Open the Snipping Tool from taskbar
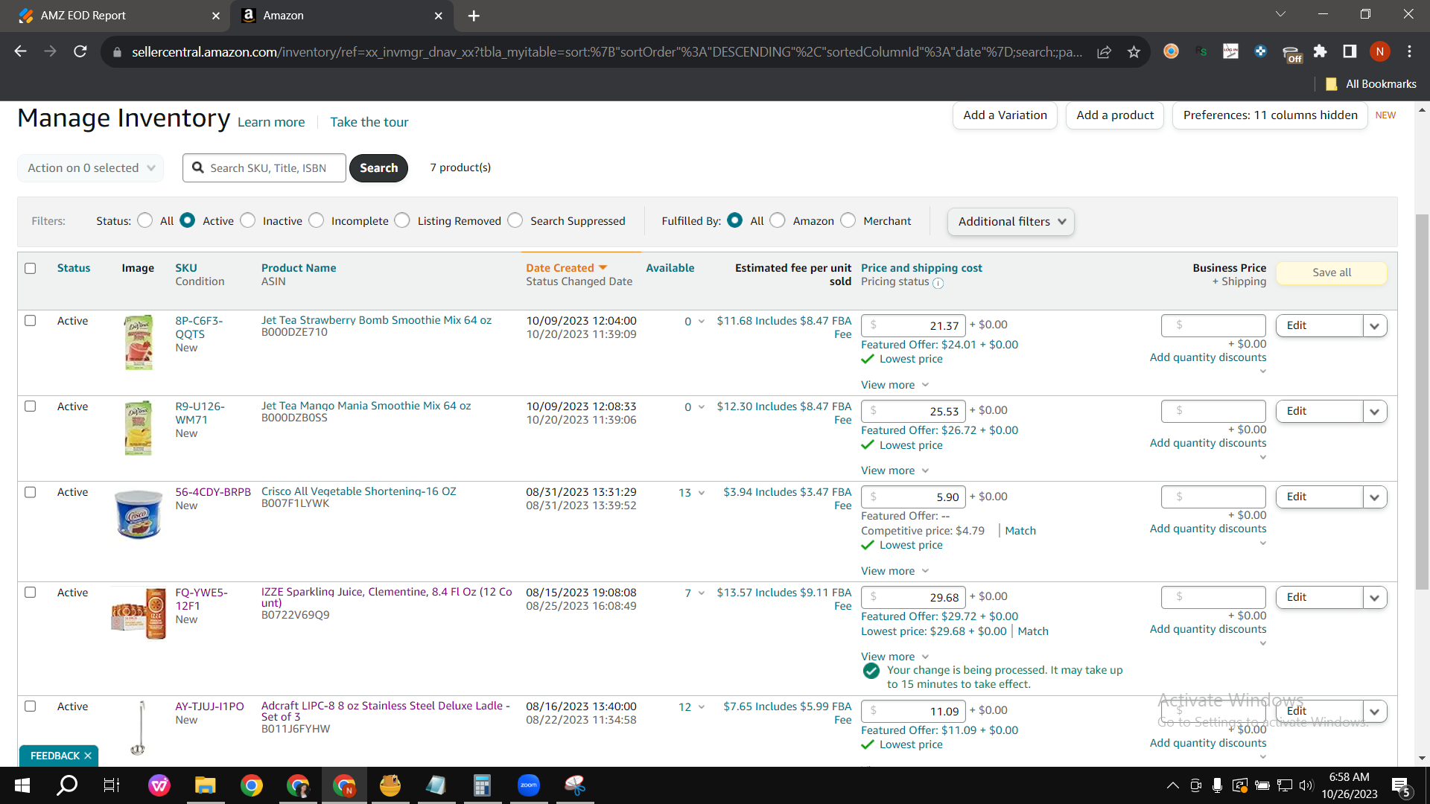The width and height of the screenshot is (1430, 804). [x=575, y=785]
